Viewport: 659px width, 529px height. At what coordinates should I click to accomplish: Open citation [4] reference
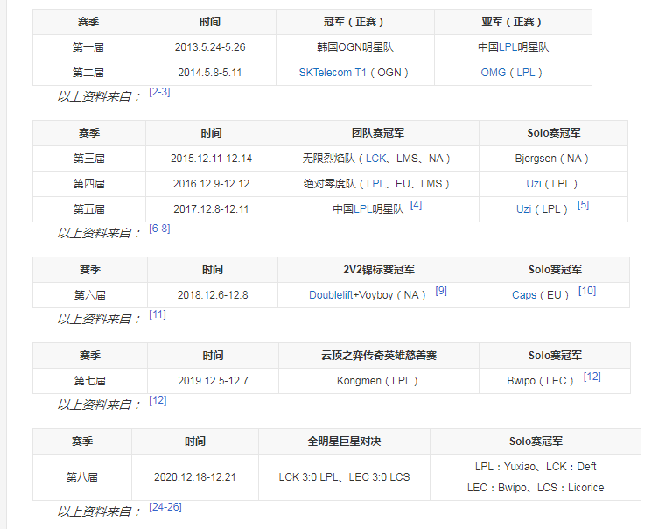[416, 205]
